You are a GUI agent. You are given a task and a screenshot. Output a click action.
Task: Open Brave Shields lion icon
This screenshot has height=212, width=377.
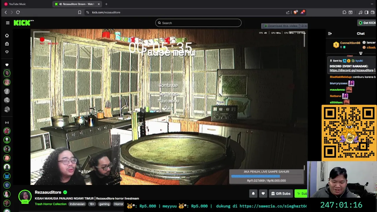295,12
